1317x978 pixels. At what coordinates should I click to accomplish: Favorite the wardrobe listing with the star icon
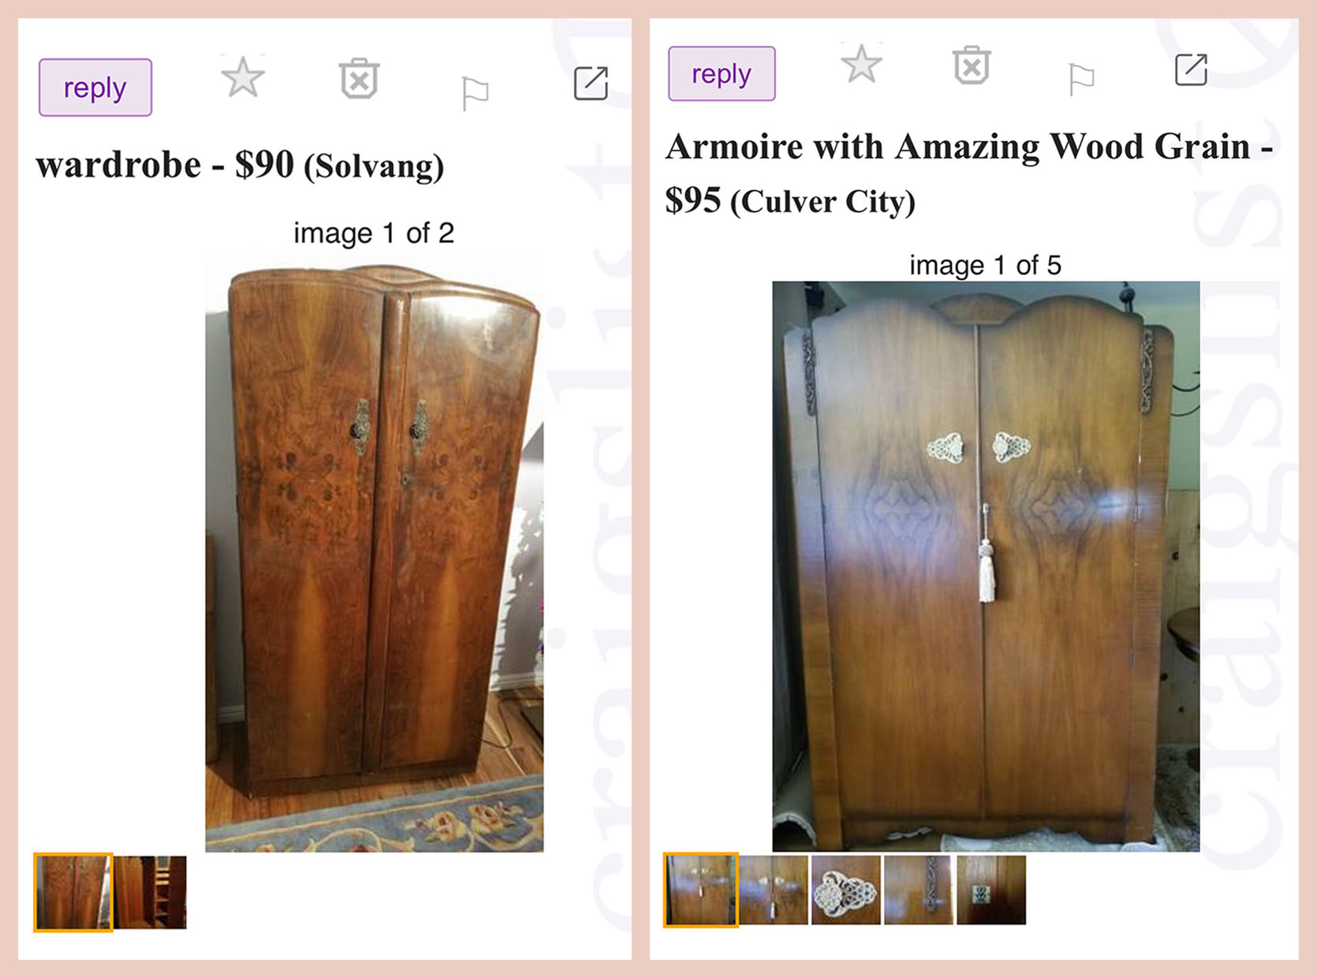[x=243, y=77]
